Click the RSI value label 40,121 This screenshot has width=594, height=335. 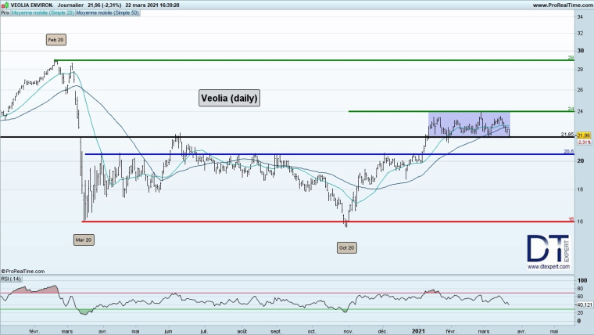tap(582, 305)
